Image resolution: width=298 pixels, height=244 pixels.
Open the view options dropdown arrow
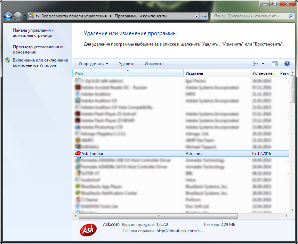263,64
